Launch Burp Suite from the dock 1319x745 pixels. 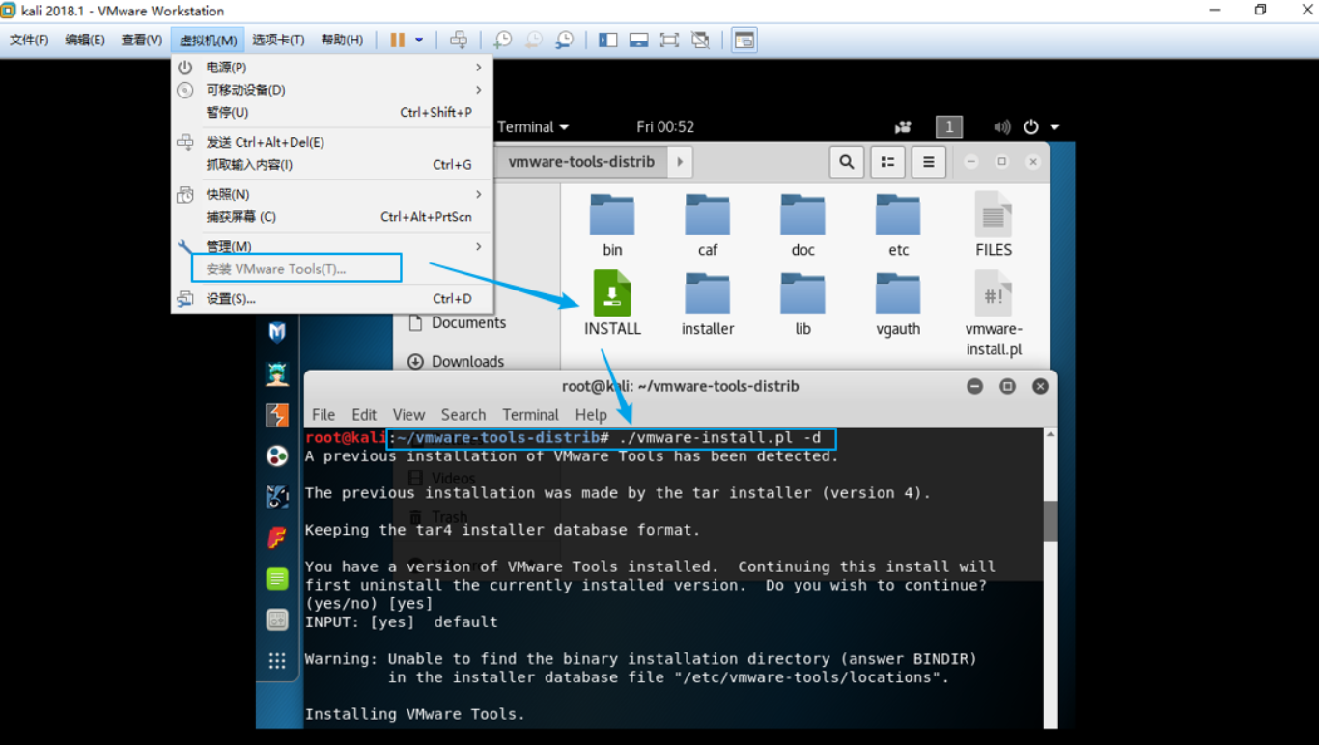[277, 415]
